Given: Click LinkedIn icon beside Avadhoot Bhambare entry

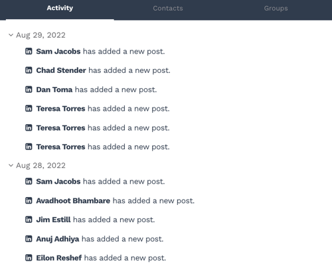Looking at the screenshot, I should [x=29, y=200].
